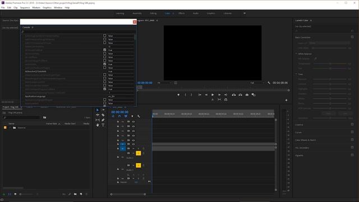Open the Program monitor zoom Fit dropdown

tap(164, 82)
